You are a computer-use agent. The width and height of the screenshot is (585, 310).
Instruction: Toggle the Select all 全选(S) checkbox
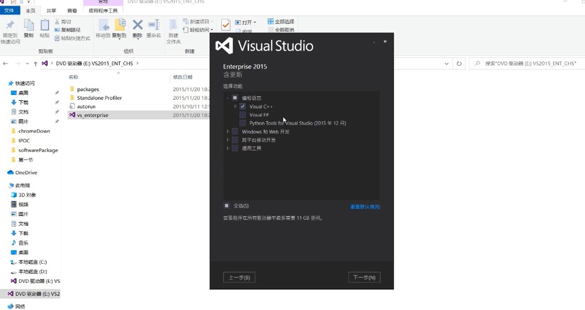[x=227, y=206]
